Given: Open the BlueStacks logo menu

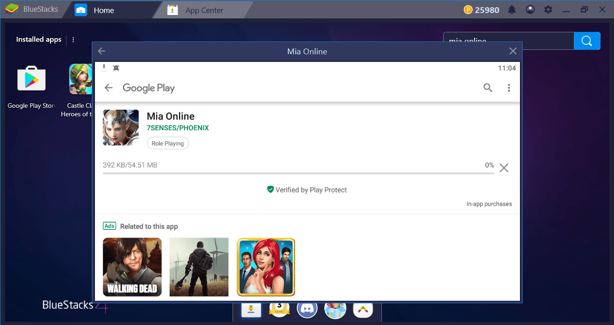Looking at the screenshot, I should pyautogui.click(x=12, y=9).
